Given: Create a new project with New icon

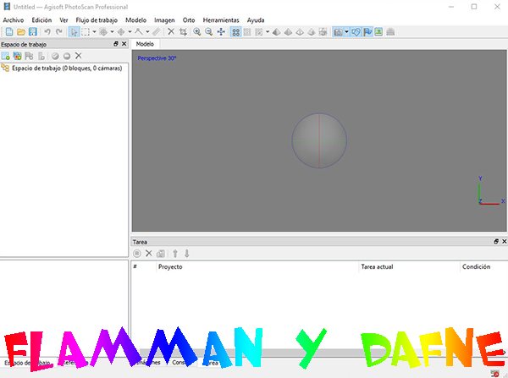Looking at the screenshot, I should point(9,32).
